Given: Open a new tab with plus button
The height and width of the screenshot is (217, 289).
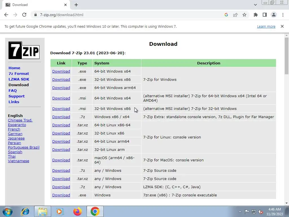Looking at the screenshot, I should (76, 5).
